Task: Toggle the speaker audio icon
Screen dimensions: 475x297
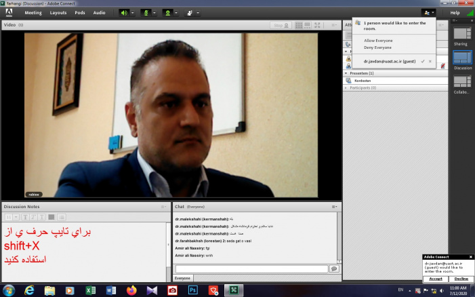Action: [124, 12]
